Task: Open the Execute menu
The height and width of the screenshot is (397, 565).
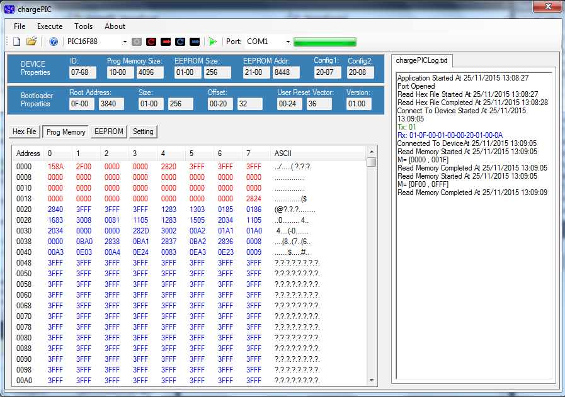Action: (x=50, y=26)
